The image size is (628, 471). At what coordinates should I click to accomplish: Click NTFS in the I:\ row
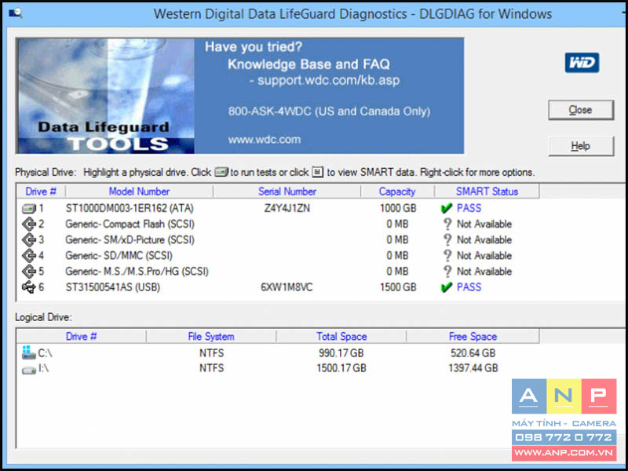pyautogui.click(x=211, y=368)
